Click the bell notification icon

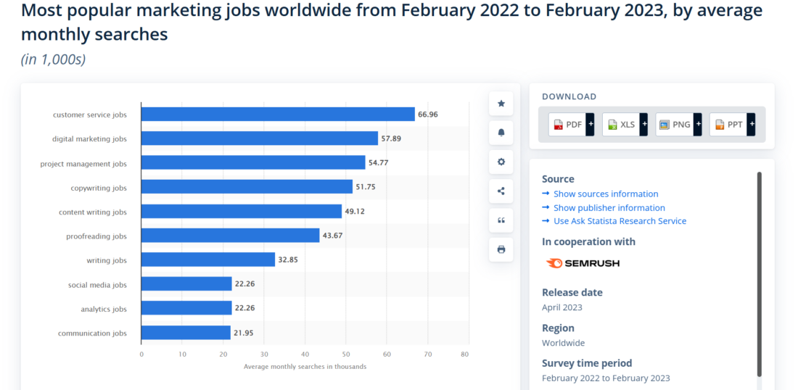point(501,133)
